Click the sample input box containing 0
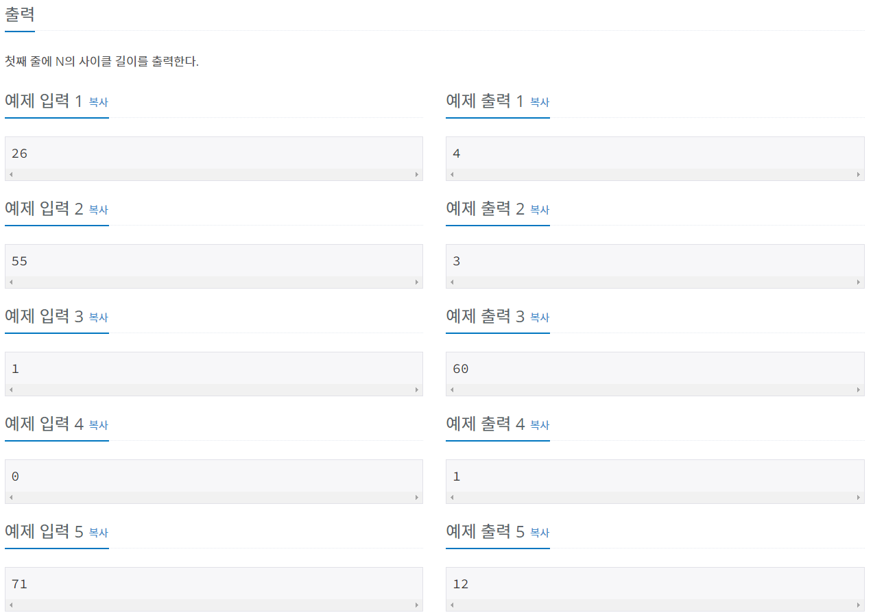The height and width of the screenshot is (615, 873). (x=214, y=481)
